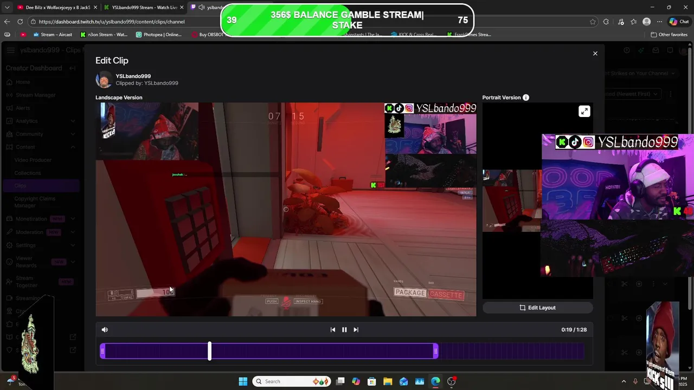
Task: Expand the Community section chevron
Action: [x=73, y=134]
